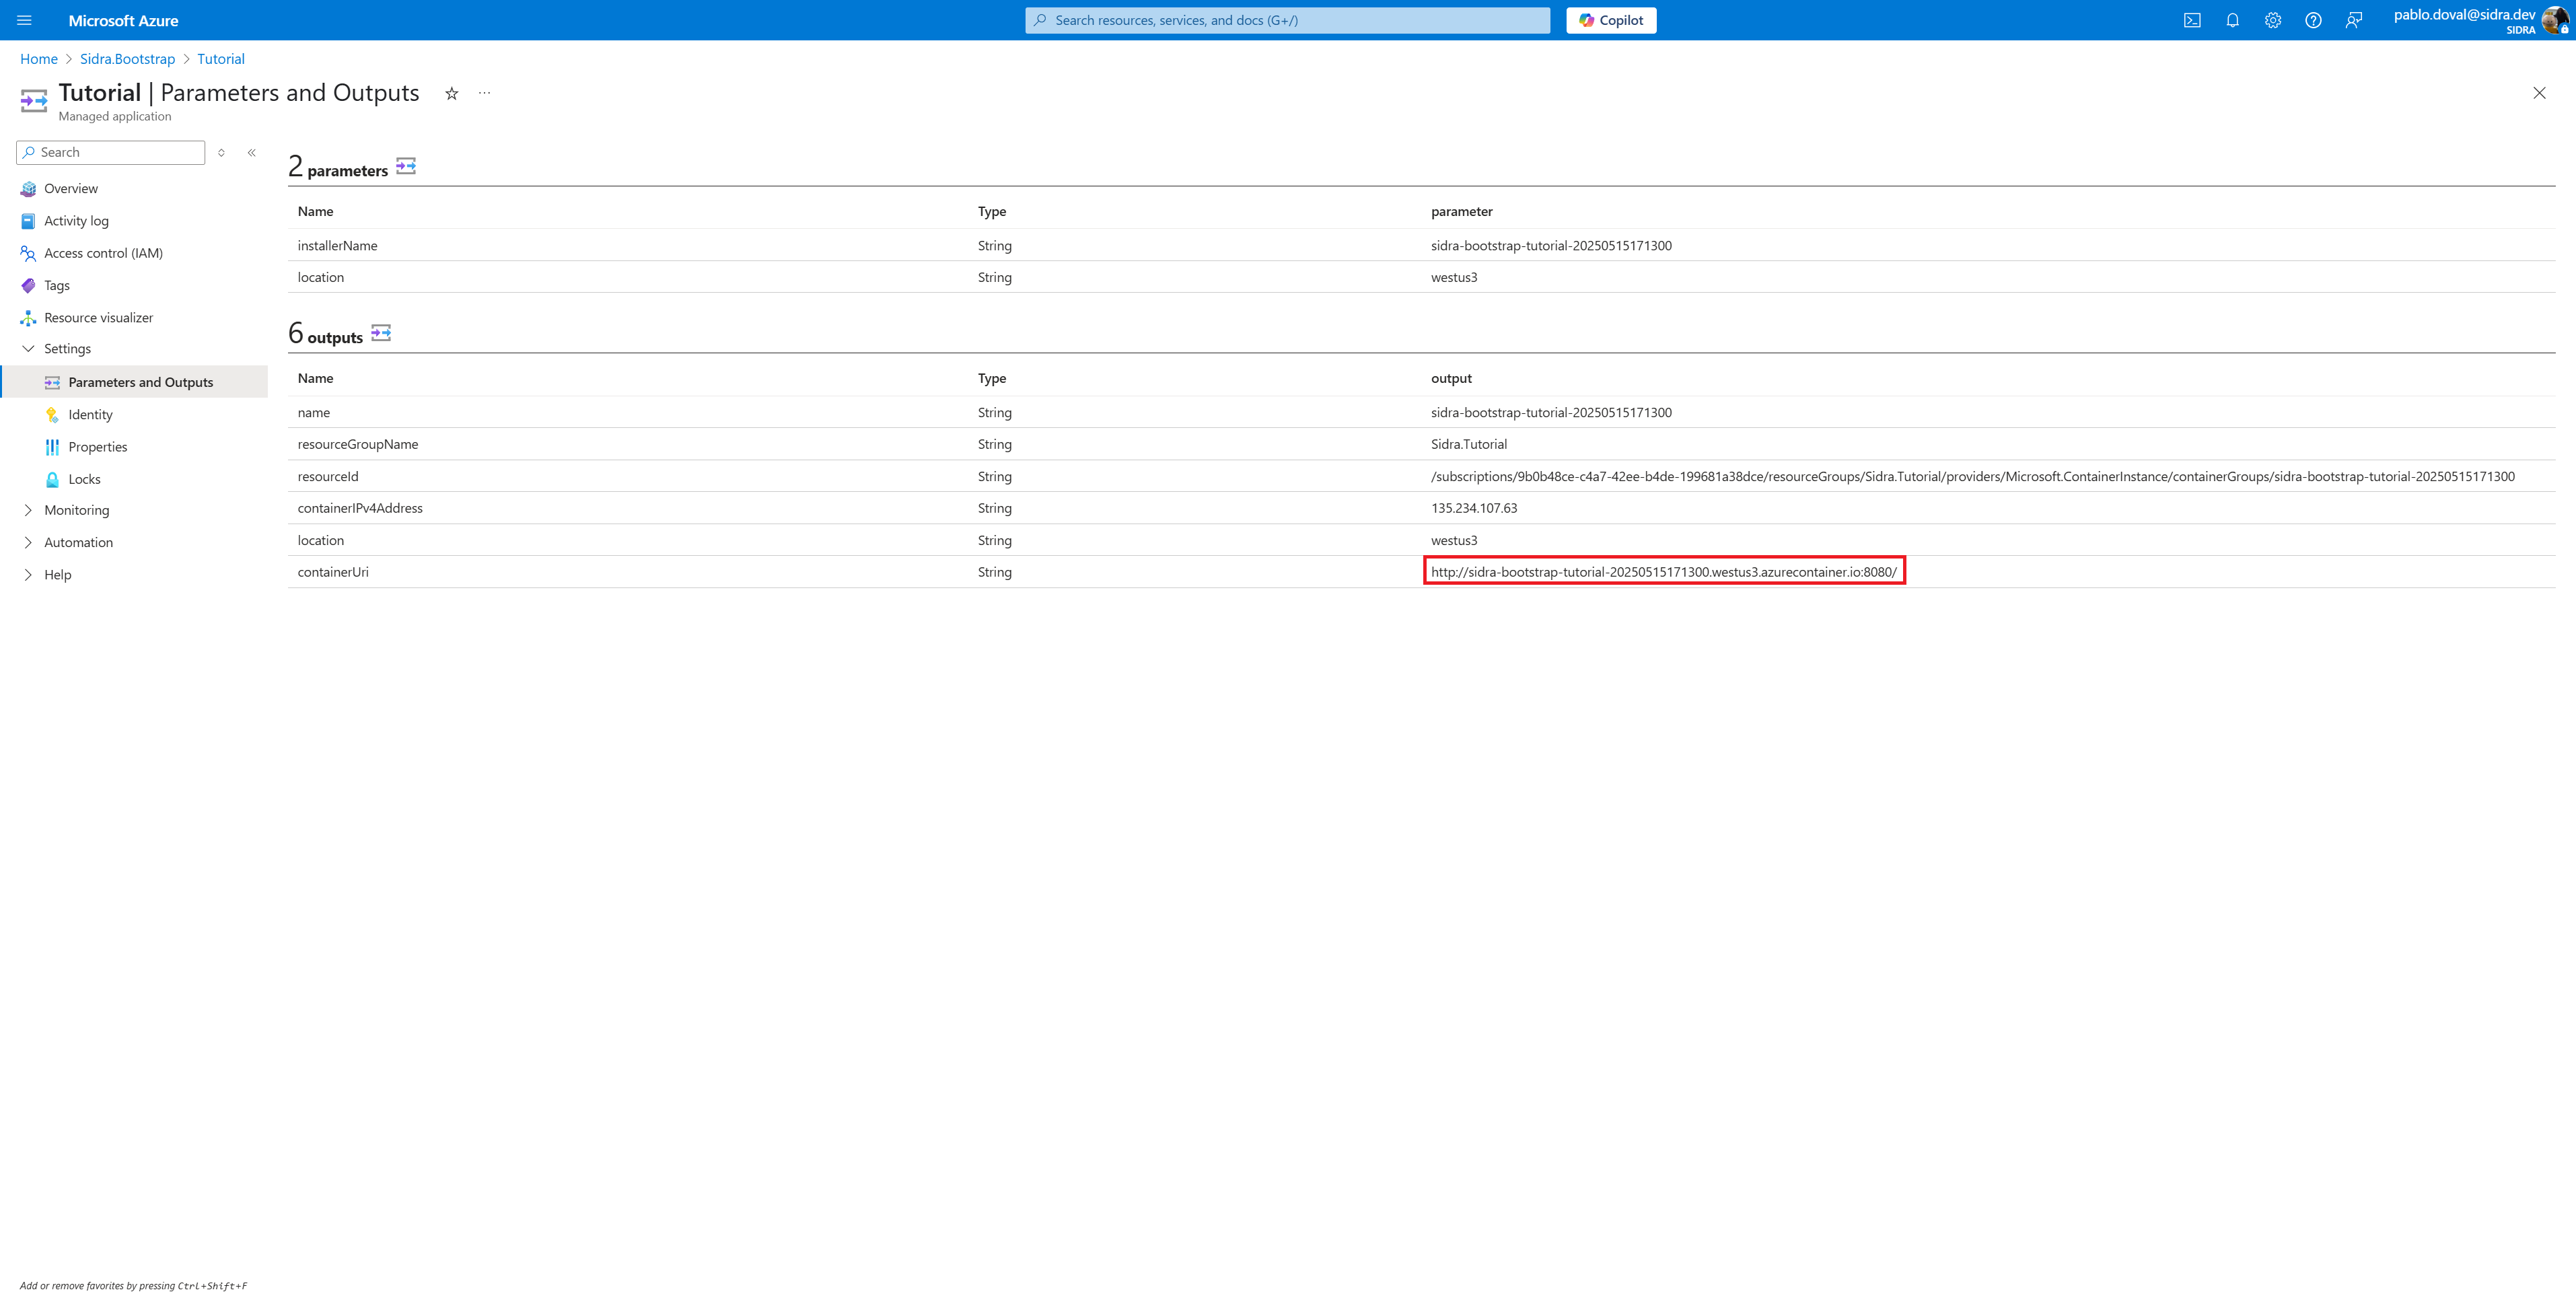2576x1296 pixels.
Task: Open the Locks menu item
Action: pyautogui.click(x=84, y=479)
